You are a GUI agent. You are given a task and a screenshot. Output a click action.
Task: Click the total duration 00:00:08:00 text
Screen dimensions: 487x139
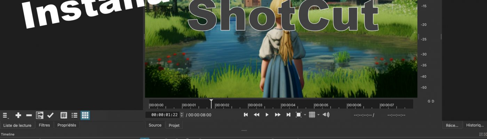[x=200, y=115]
